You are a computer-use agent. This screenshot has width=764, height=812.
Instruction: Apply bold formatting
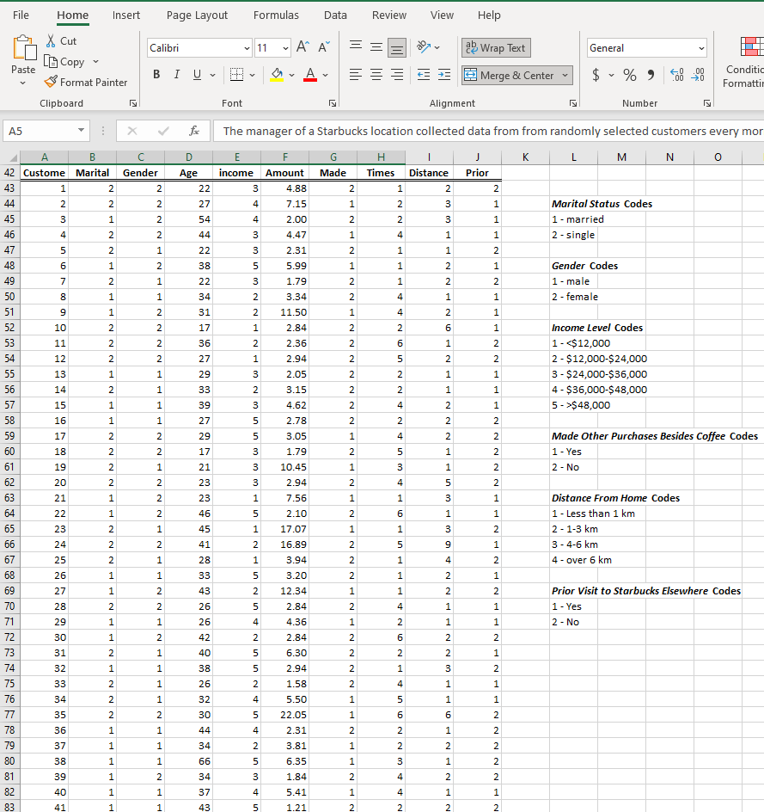coord(156,75)
